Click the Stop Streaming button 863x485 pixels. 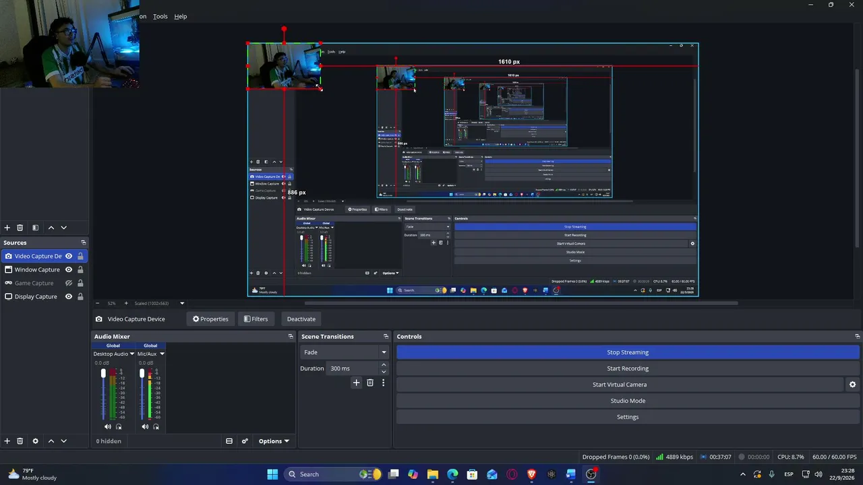628,352
